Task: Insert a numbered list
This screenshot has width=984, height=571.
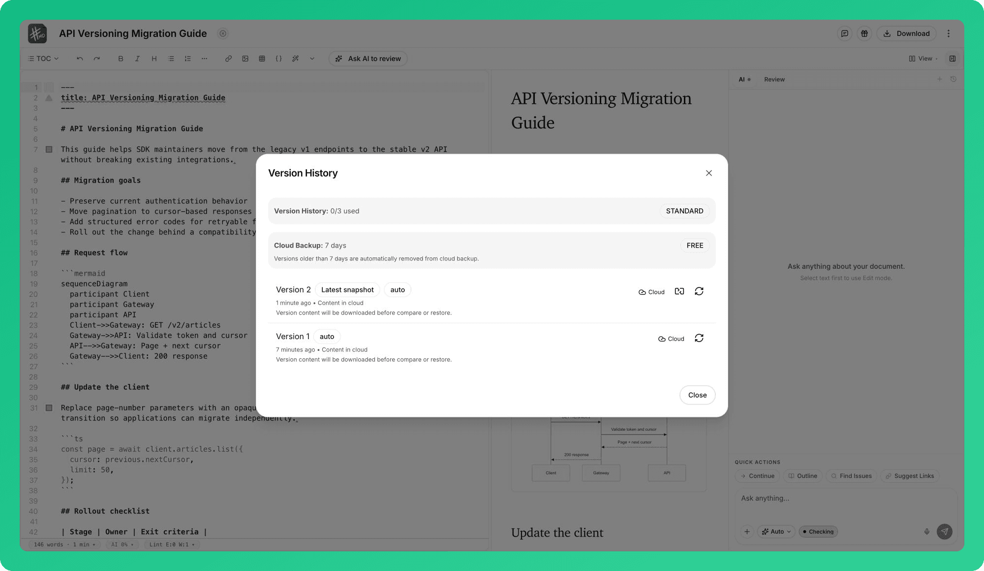Action: (187, 59)
